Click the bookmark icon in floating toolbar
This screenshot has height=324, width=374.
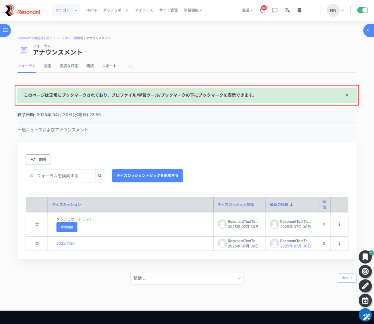coord(365,257)
